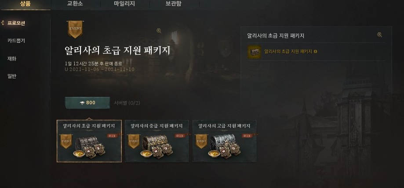This screenshot has height=188, width=404.
Task: Click the D-1 tag on the 중급 package
Action: pyautogui.click(x=181, y=135)
